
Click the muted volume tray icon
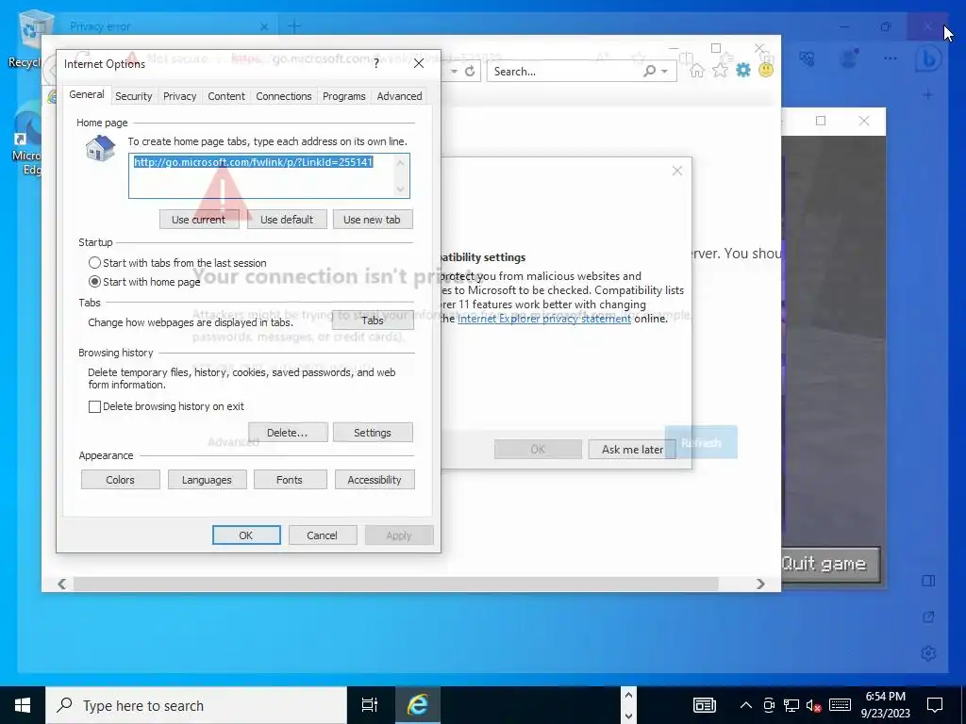point(813,705)
